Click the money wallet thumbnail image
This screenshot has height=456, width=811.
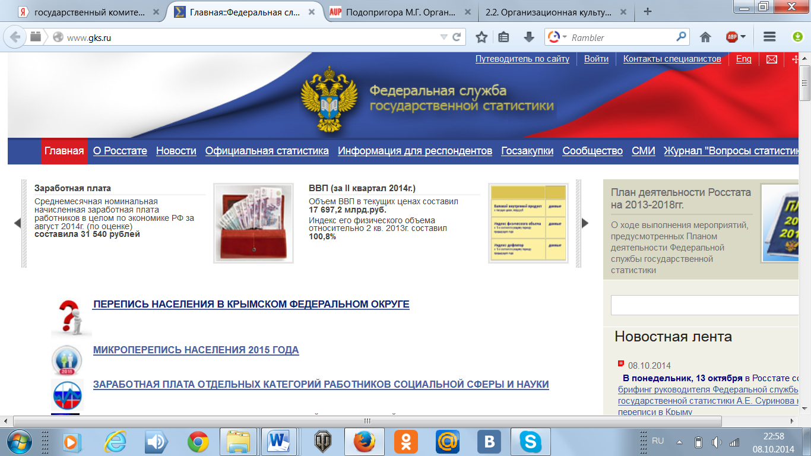(x=254, y=223)
